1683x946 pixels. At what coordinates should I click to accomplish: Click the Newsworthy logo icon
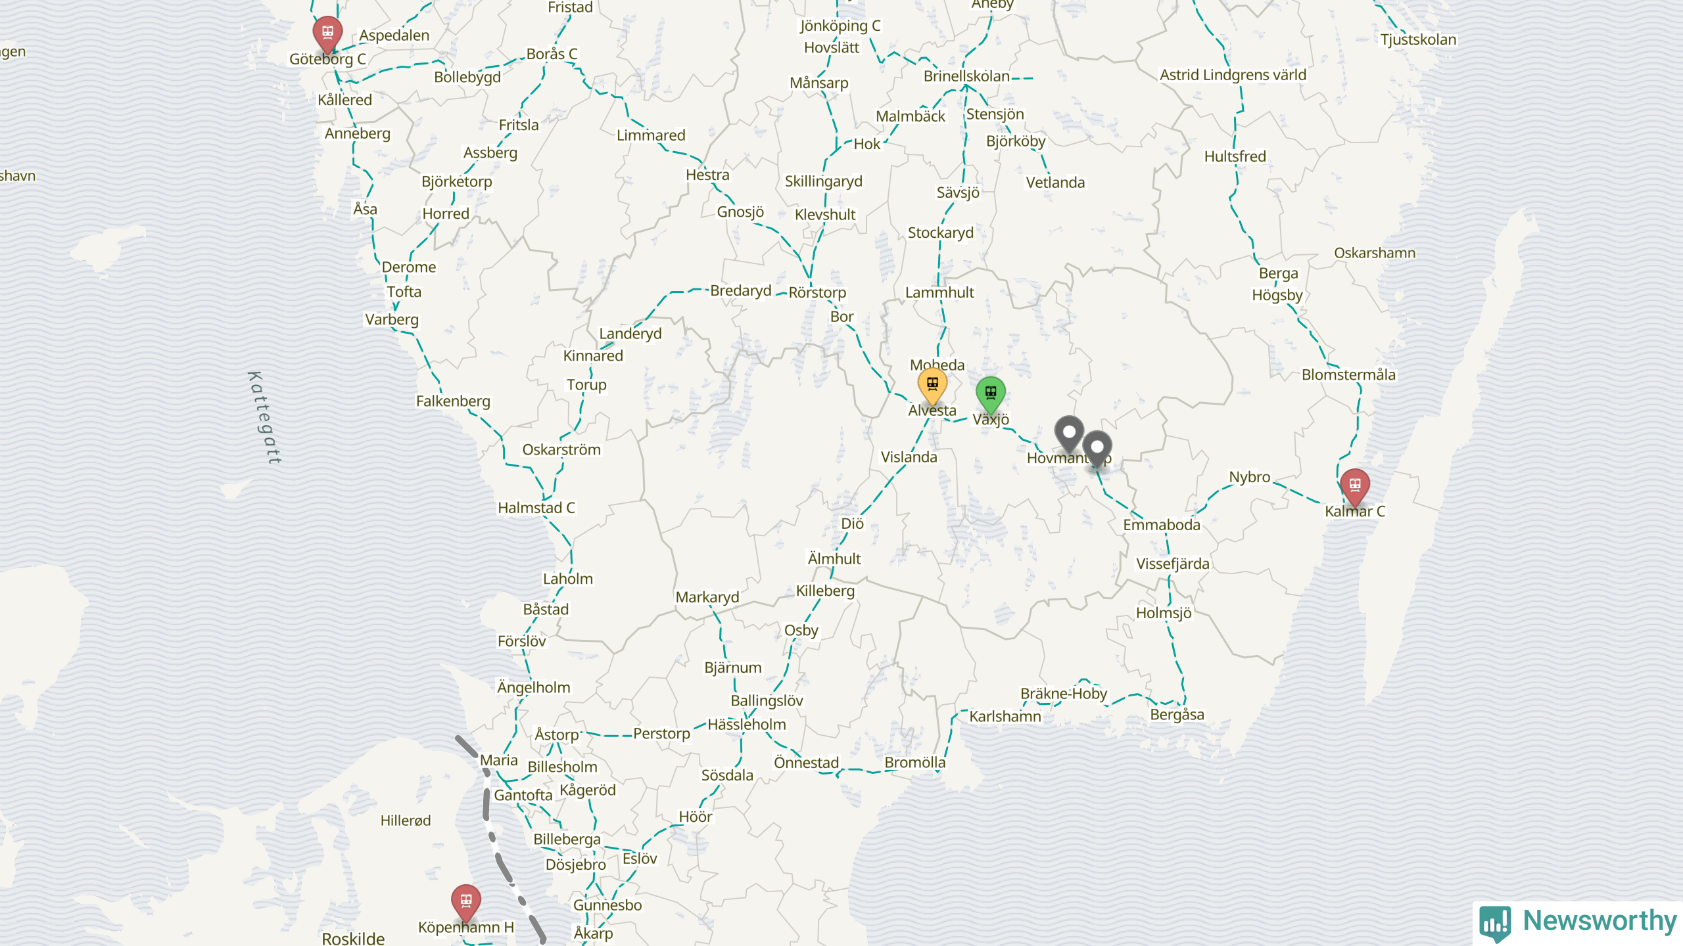(x=1496, y=923)
